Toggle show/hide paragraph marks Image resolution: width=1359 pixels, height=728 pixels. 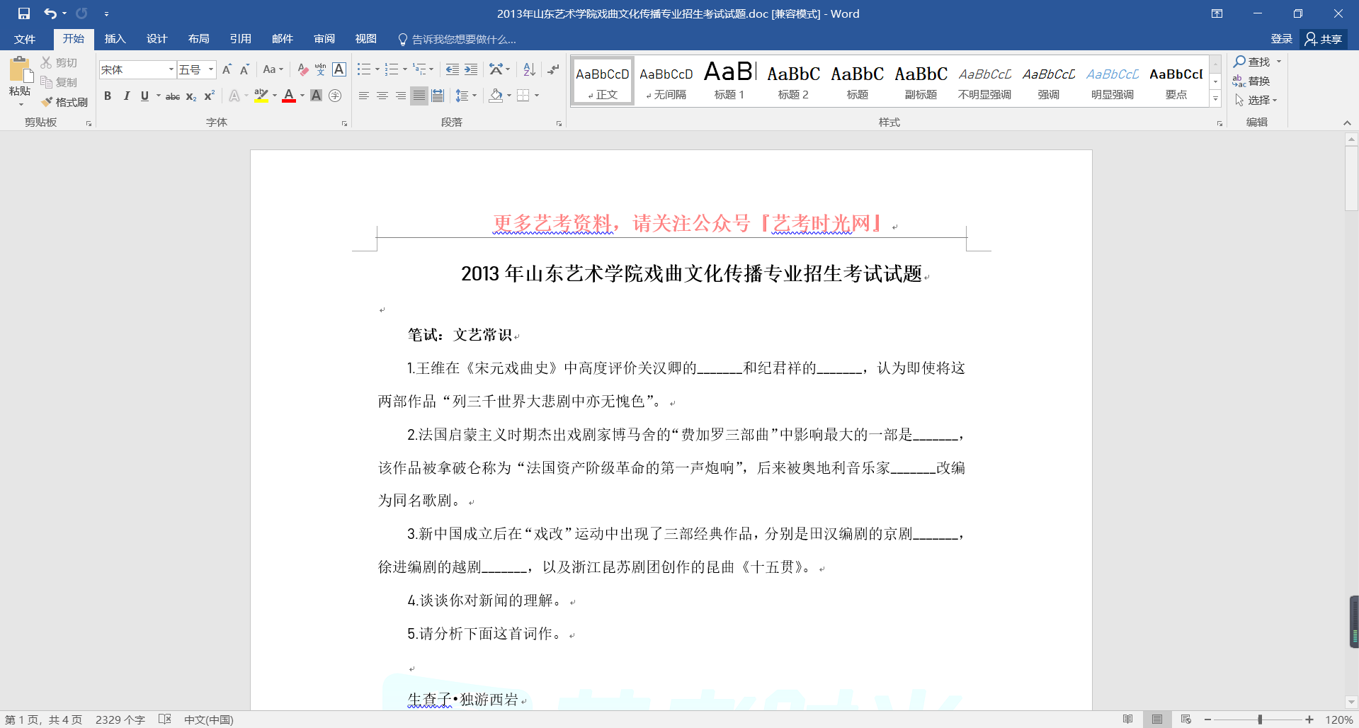(x=553, y=69)
